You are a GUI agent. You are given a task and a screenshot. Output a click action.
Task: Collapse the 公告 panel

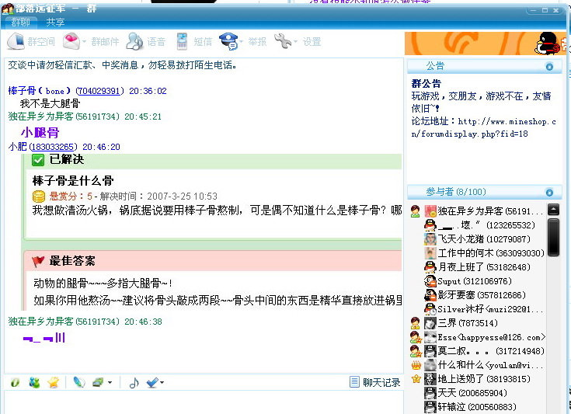click(x=549, y=67)
